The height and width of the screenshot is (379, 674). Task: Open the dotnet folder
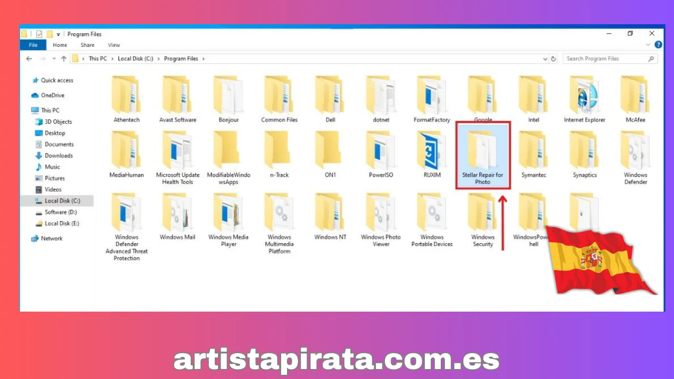tap(381, 100)
